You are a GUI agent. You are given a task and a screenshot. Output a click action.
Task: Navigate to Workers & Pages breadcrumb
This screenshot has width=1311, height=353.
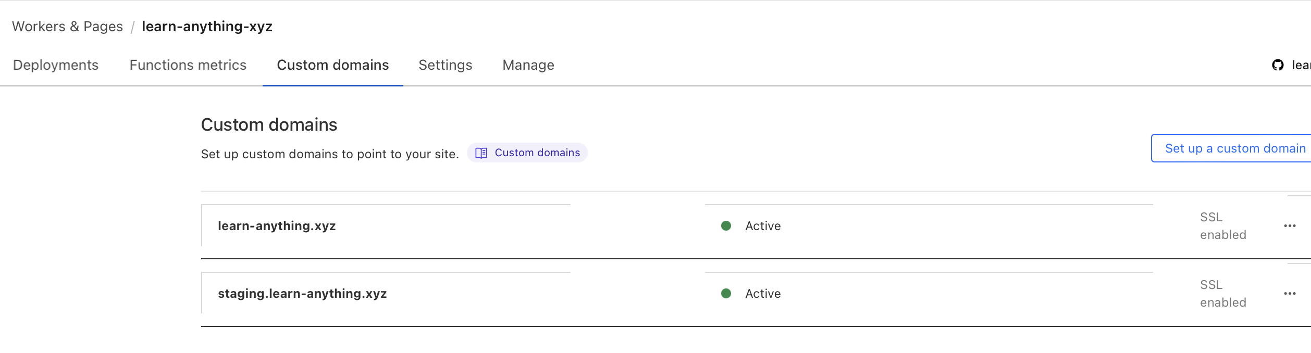point(67,27)
